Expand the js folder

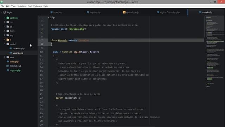pyautogui.click(x=5, y=40)
